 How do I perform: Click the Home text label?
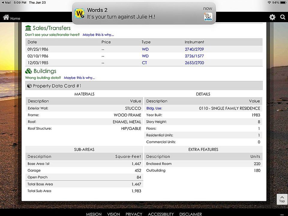click(15, 18)
